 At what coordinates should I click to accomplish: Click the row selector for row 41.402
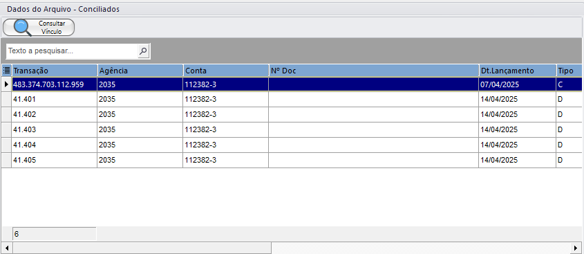click(x=6, y=114)
